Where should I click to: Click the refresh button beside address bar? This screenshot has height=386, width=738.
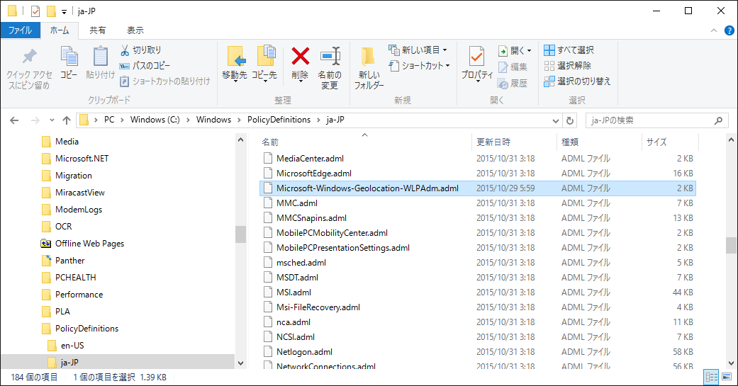tap(570, 120)
